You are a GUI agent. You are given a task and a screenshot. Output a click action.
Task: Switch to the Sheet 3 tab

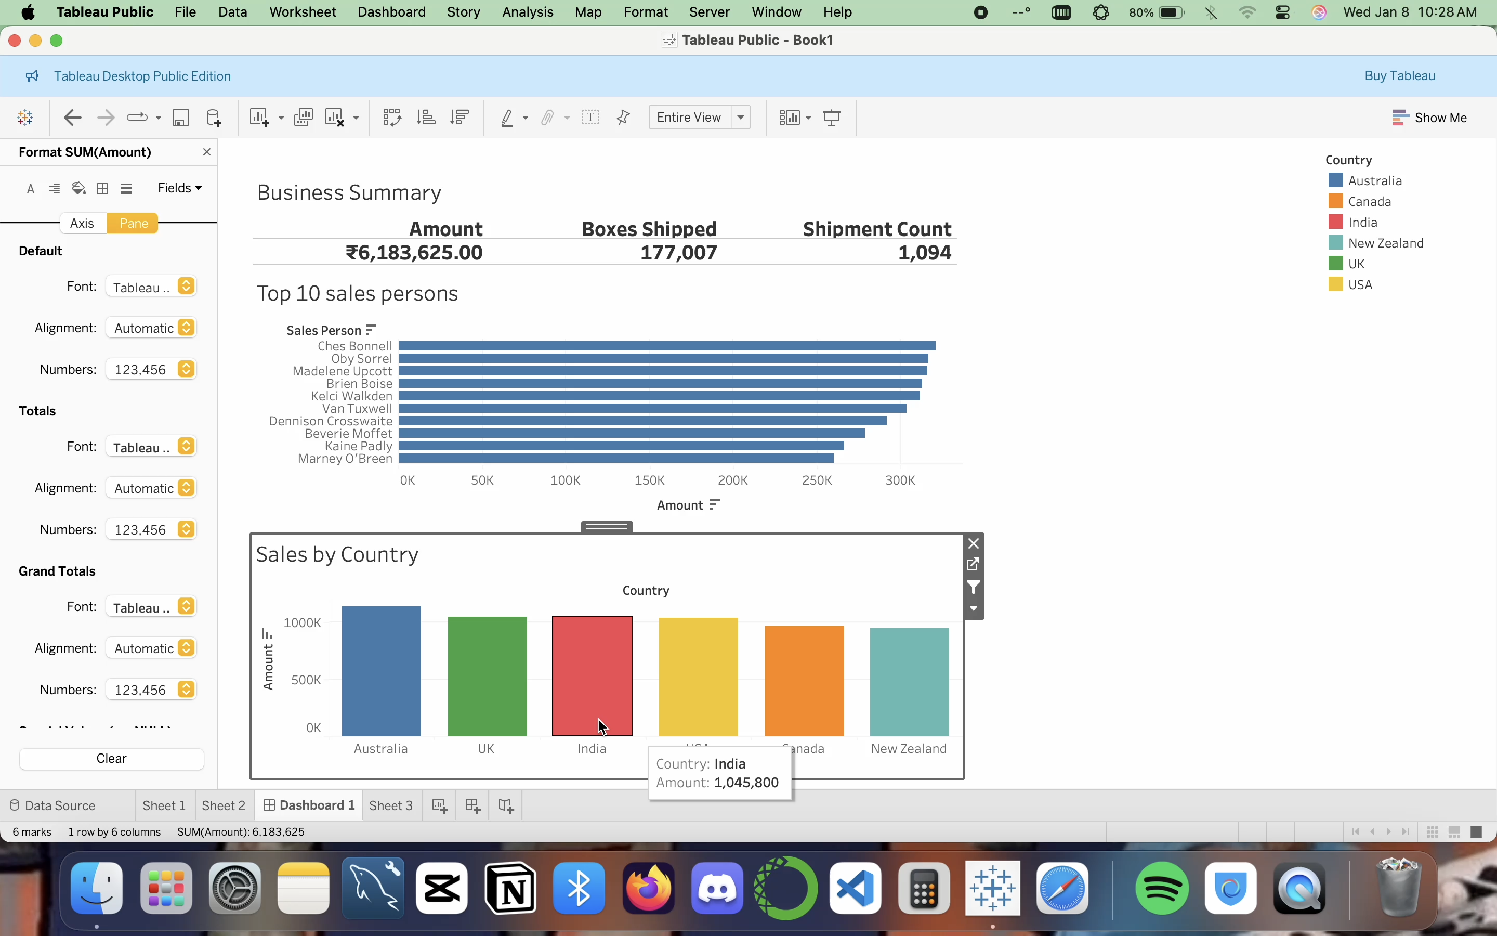391,805
